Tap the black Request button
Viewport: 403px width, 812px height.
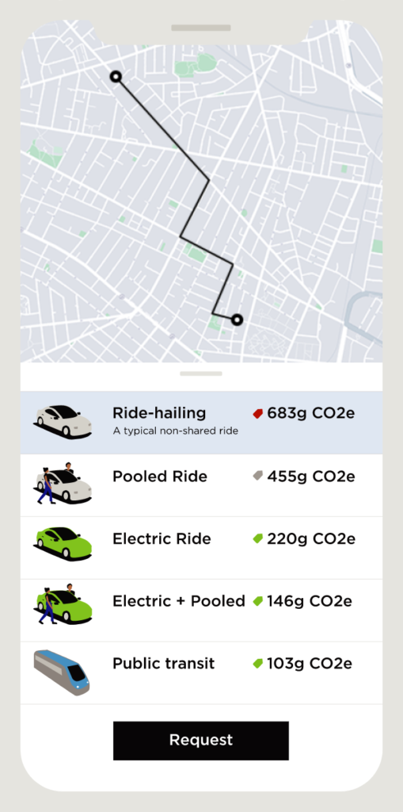[x=201, y=741]
